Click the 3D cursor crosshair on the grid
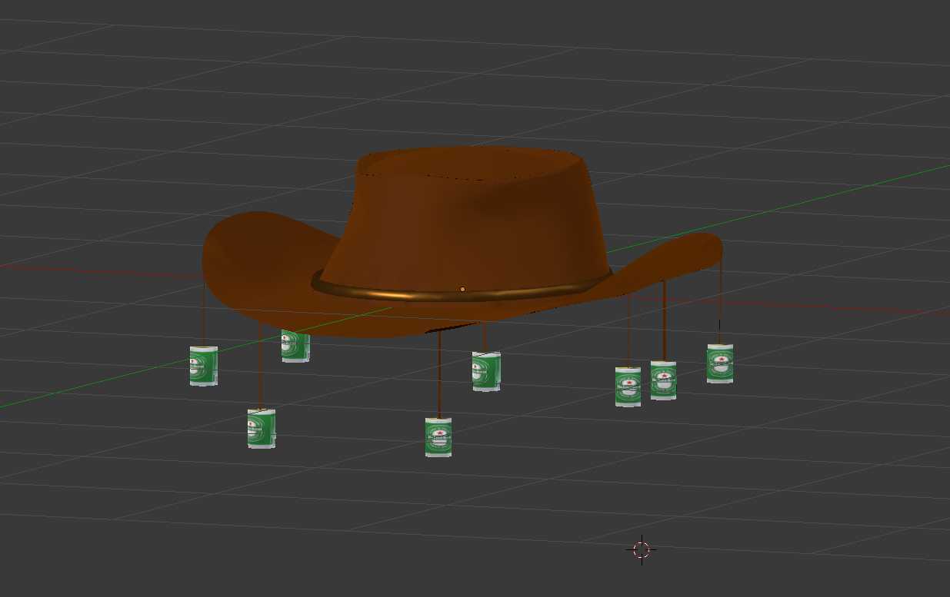The image size is (950, 597). [642, 549]
